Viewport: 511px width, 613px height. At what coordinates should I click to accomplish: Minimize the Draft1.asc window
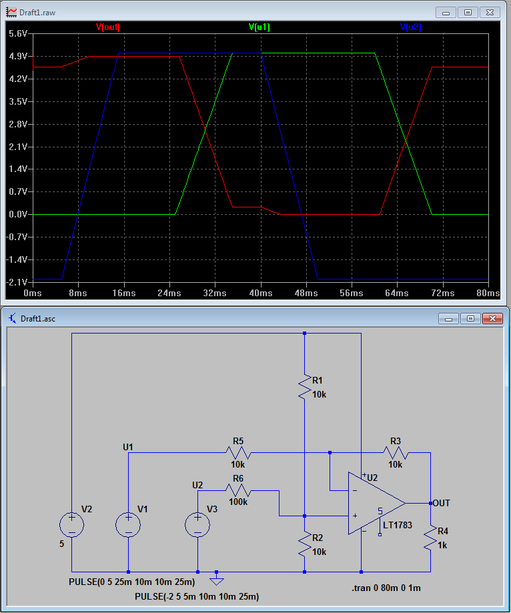(448, 319)
